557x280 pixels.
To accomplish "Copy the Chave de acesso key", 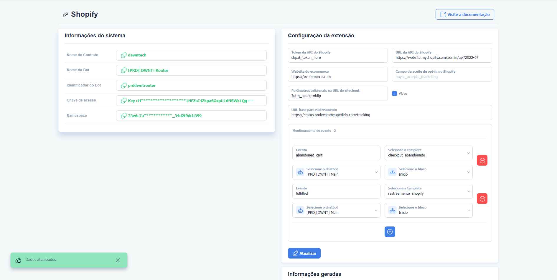I will pyautogui.click(x=123, y=101).
